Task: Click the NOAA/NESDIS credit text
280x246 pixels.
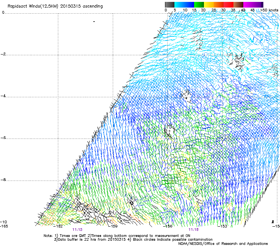Action: click(223, 244)
